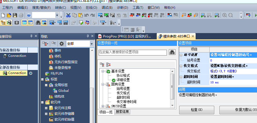Click the Zoom in magnifier icon

pos(225,15)
